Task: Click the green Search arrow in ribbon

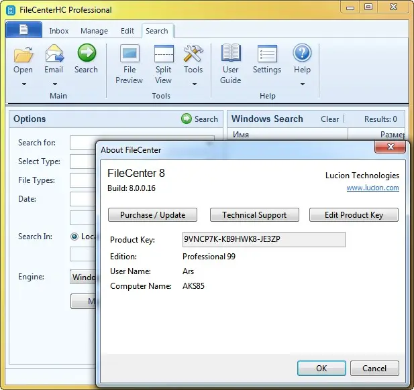Action: click(x=87, y=53)
